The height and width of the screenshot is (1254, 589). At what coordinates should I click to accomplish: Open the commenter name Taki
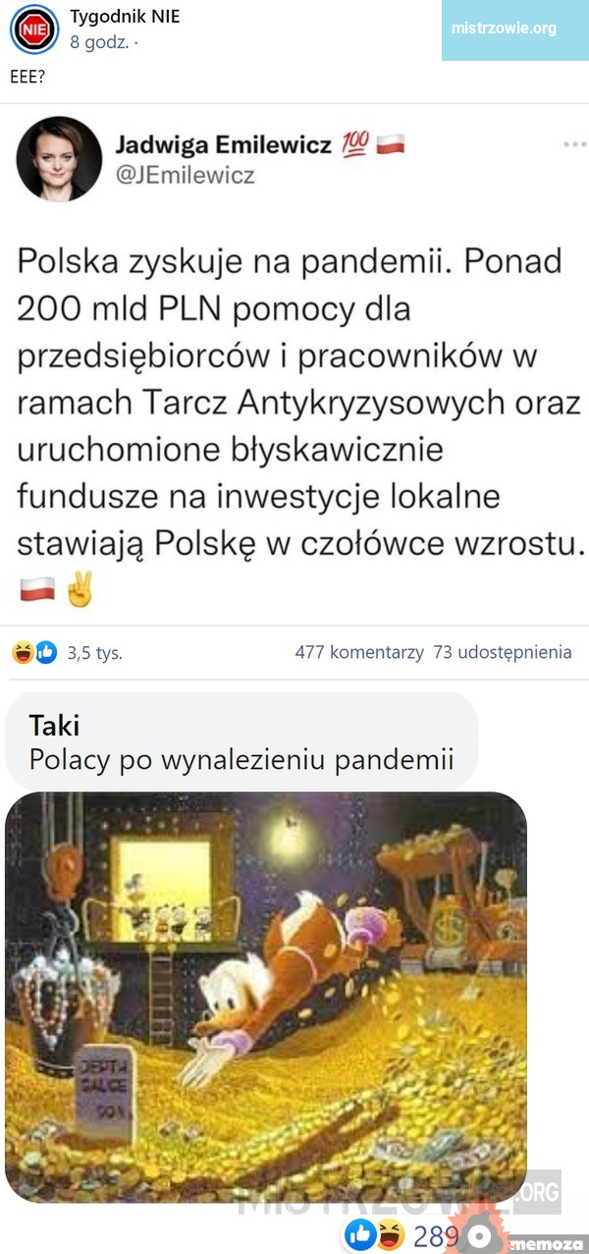pyautogui.click(x=54, y=726)
